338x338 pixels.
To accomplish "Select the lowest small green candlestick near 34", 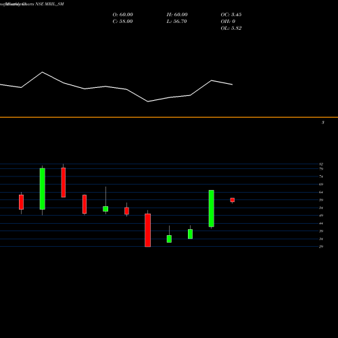I will pyautogui.click(x=169, y=239).
